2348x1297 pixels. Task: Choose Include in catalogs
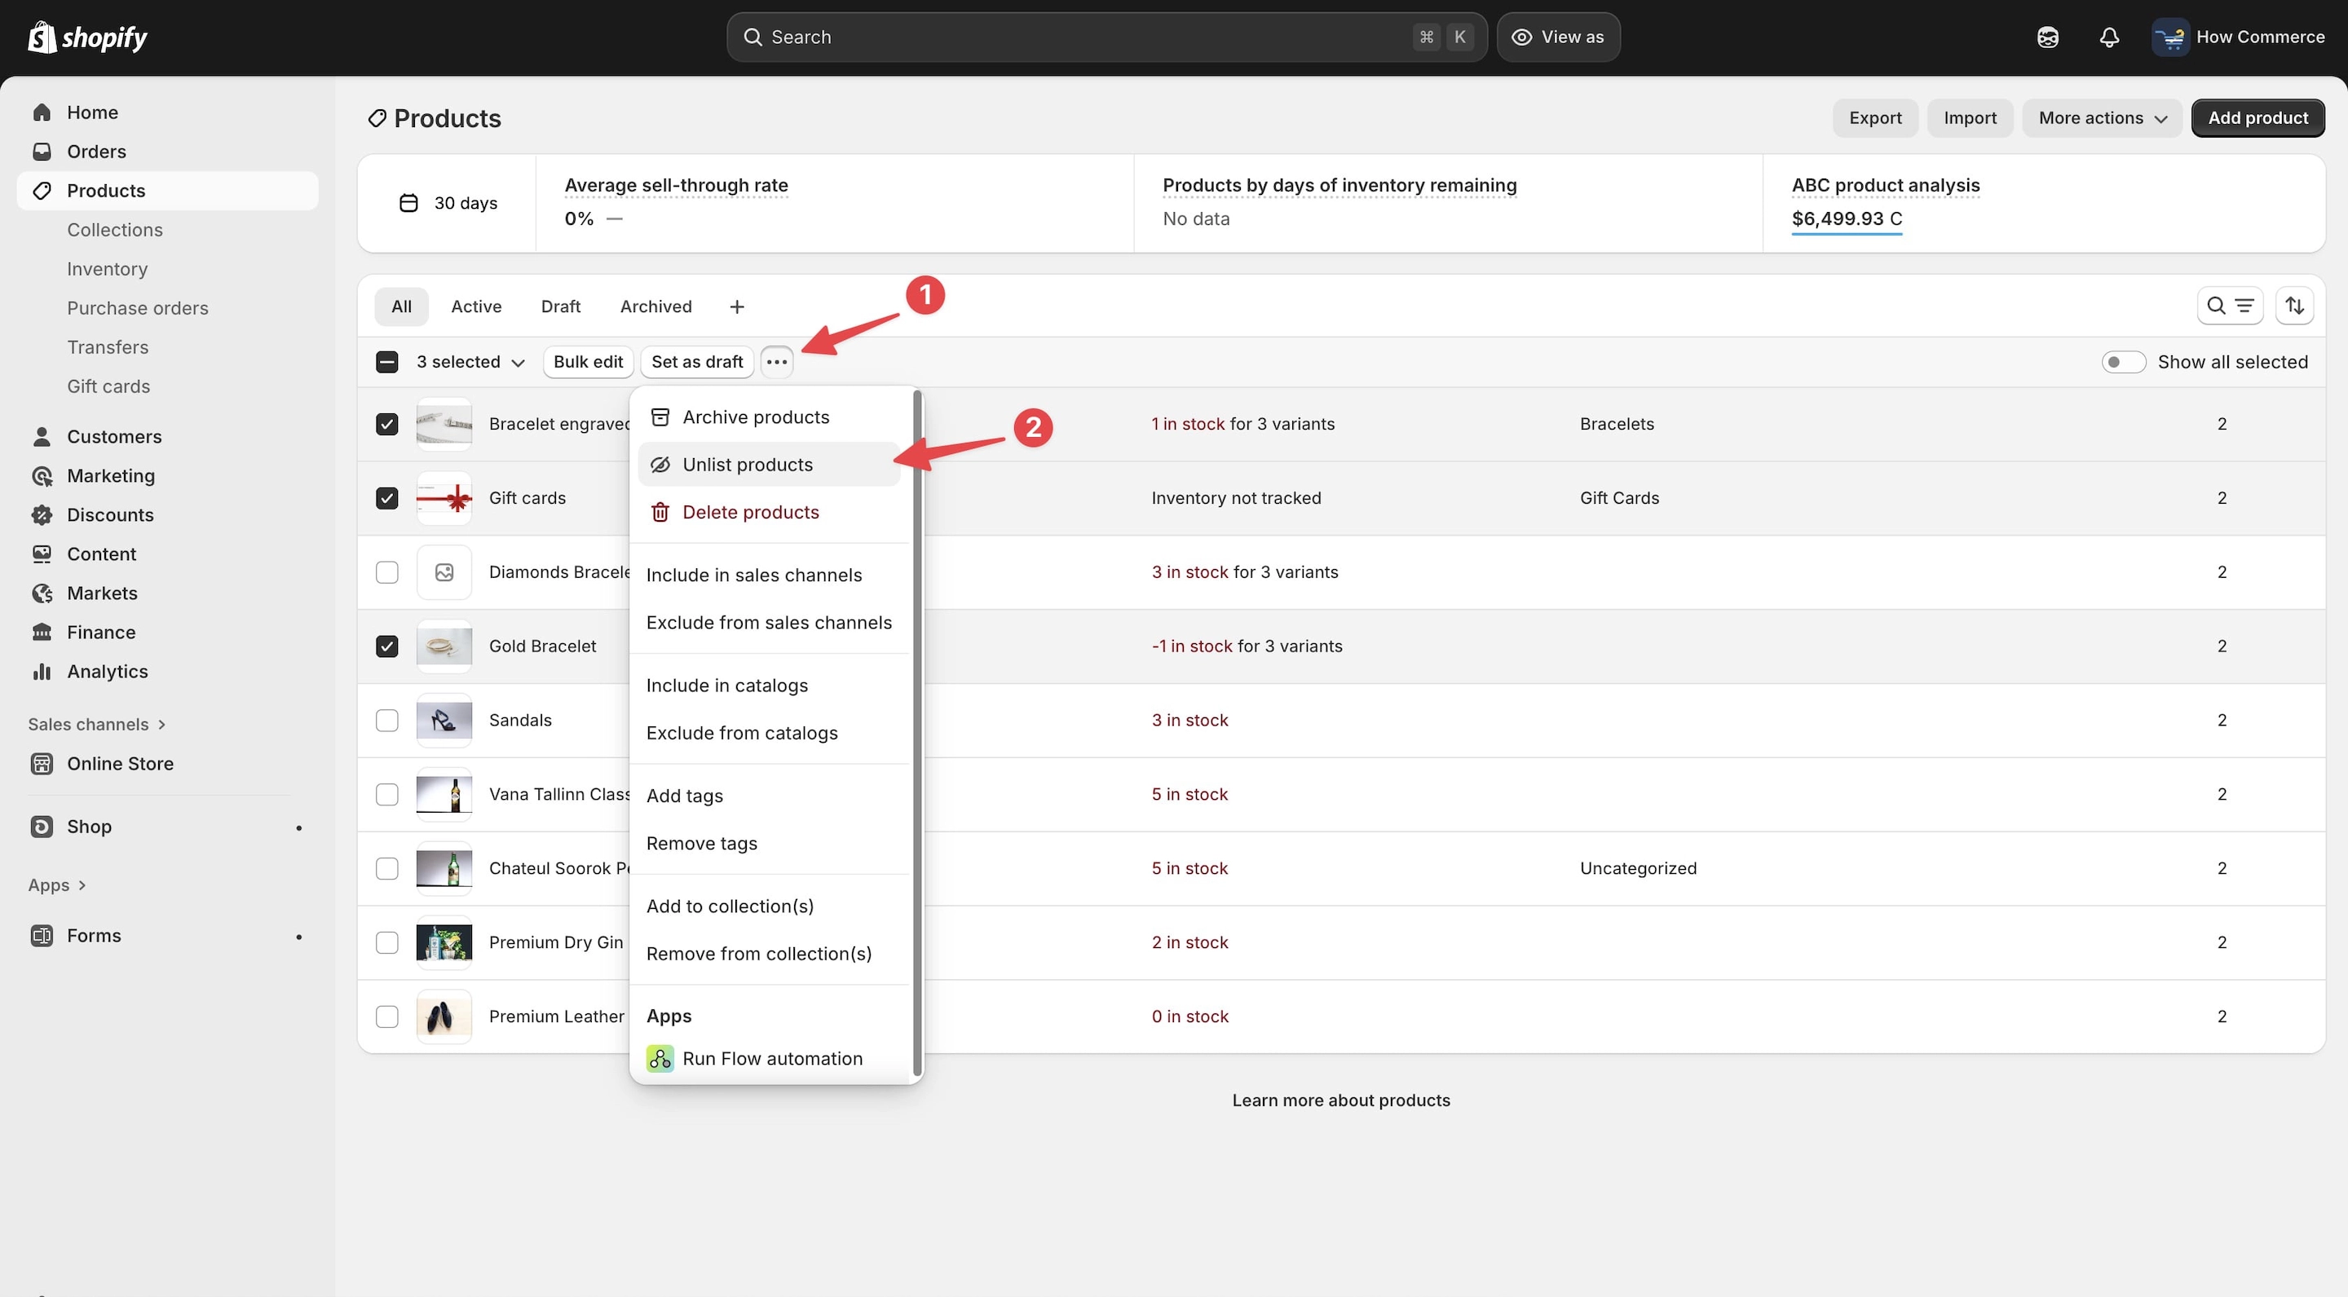(770, 686)
